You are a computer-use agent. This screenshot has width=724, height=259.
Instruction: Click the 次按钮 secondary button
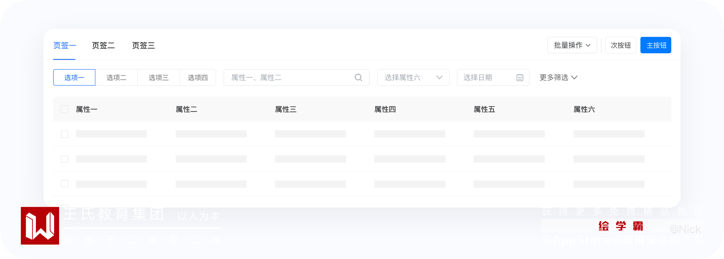621,45
